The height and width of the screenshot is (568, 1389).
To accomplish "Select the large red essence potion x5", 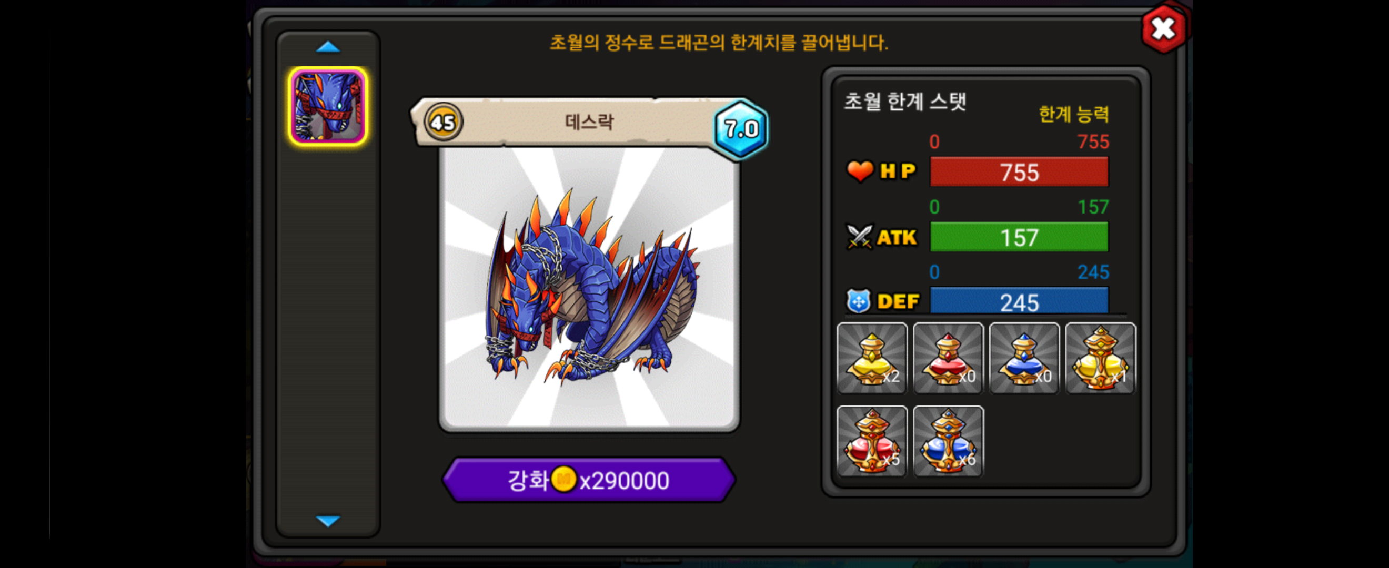I will coord(872,441).
